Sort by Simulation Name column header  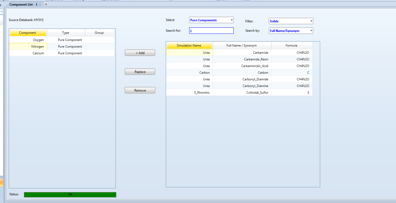pyautogui.click(x=189, y=46)
